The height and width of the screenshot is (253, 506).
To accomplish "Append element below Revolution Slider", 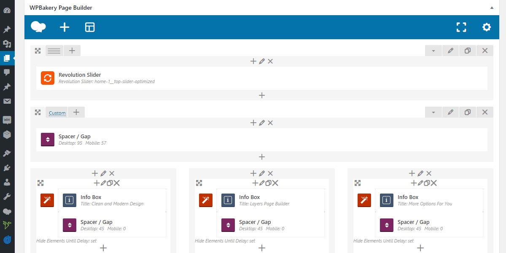I will pyautogui.click(x=262, y=95).
